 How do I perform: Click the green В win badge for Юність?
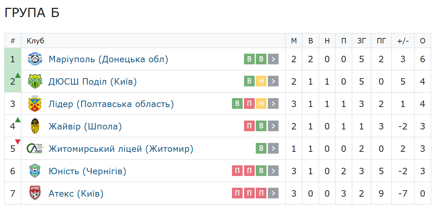click(261, 171)
